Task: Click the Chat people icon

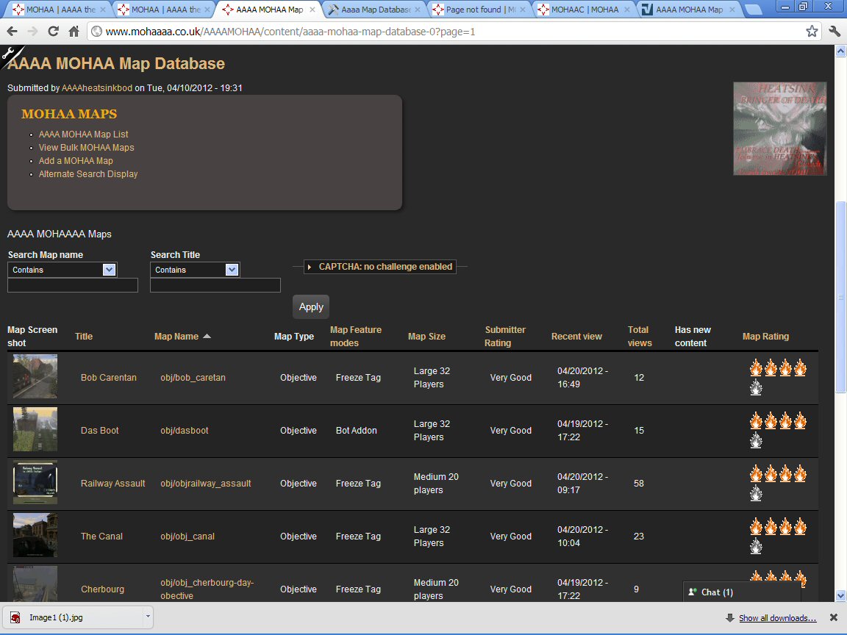Action: [692, 592]
